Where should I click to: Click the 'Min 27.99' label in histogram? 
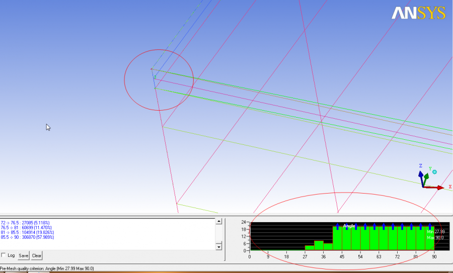[x=436, y=232]
